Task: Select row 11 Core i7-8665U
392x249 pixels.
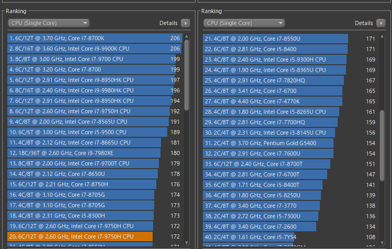Action: (x=95, y=143)
